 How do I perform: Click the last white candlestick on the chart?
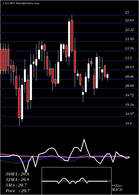[107, 76]
